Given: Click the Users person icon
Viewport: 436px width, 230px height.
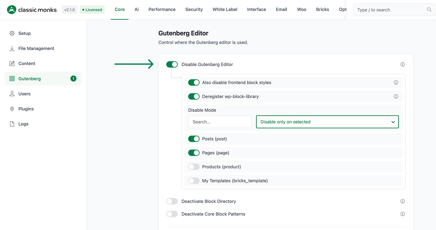Looking at the screenshot, I should pos(12,94).
